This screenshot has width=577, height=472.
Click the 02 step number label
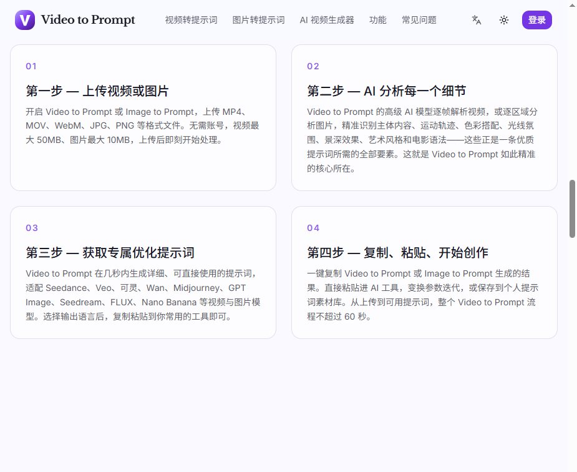313,66
